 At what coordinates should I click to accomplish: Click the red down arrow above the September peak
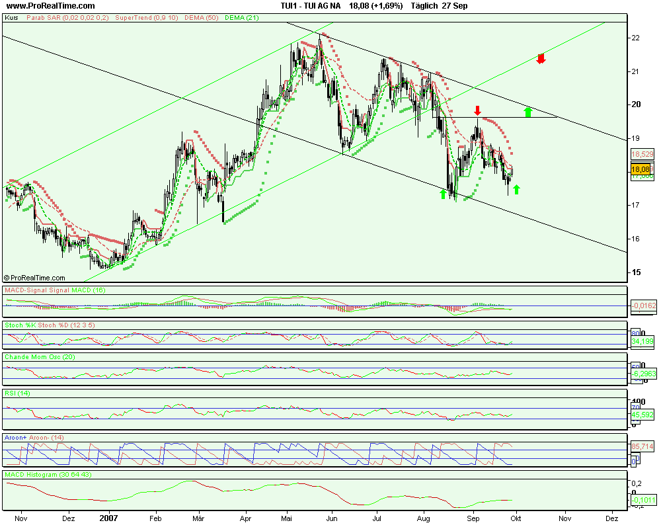tap(477, 111)
